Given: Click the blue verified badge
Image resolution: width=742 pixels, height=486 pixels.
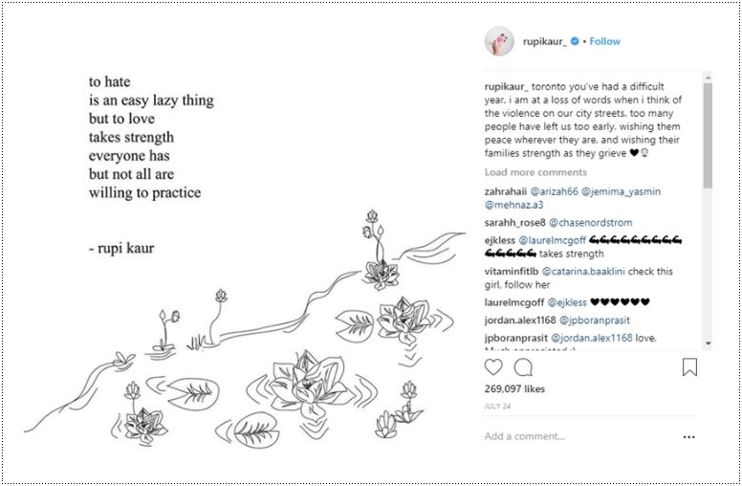Looking at the screenshot, I should tap(575, 42).
